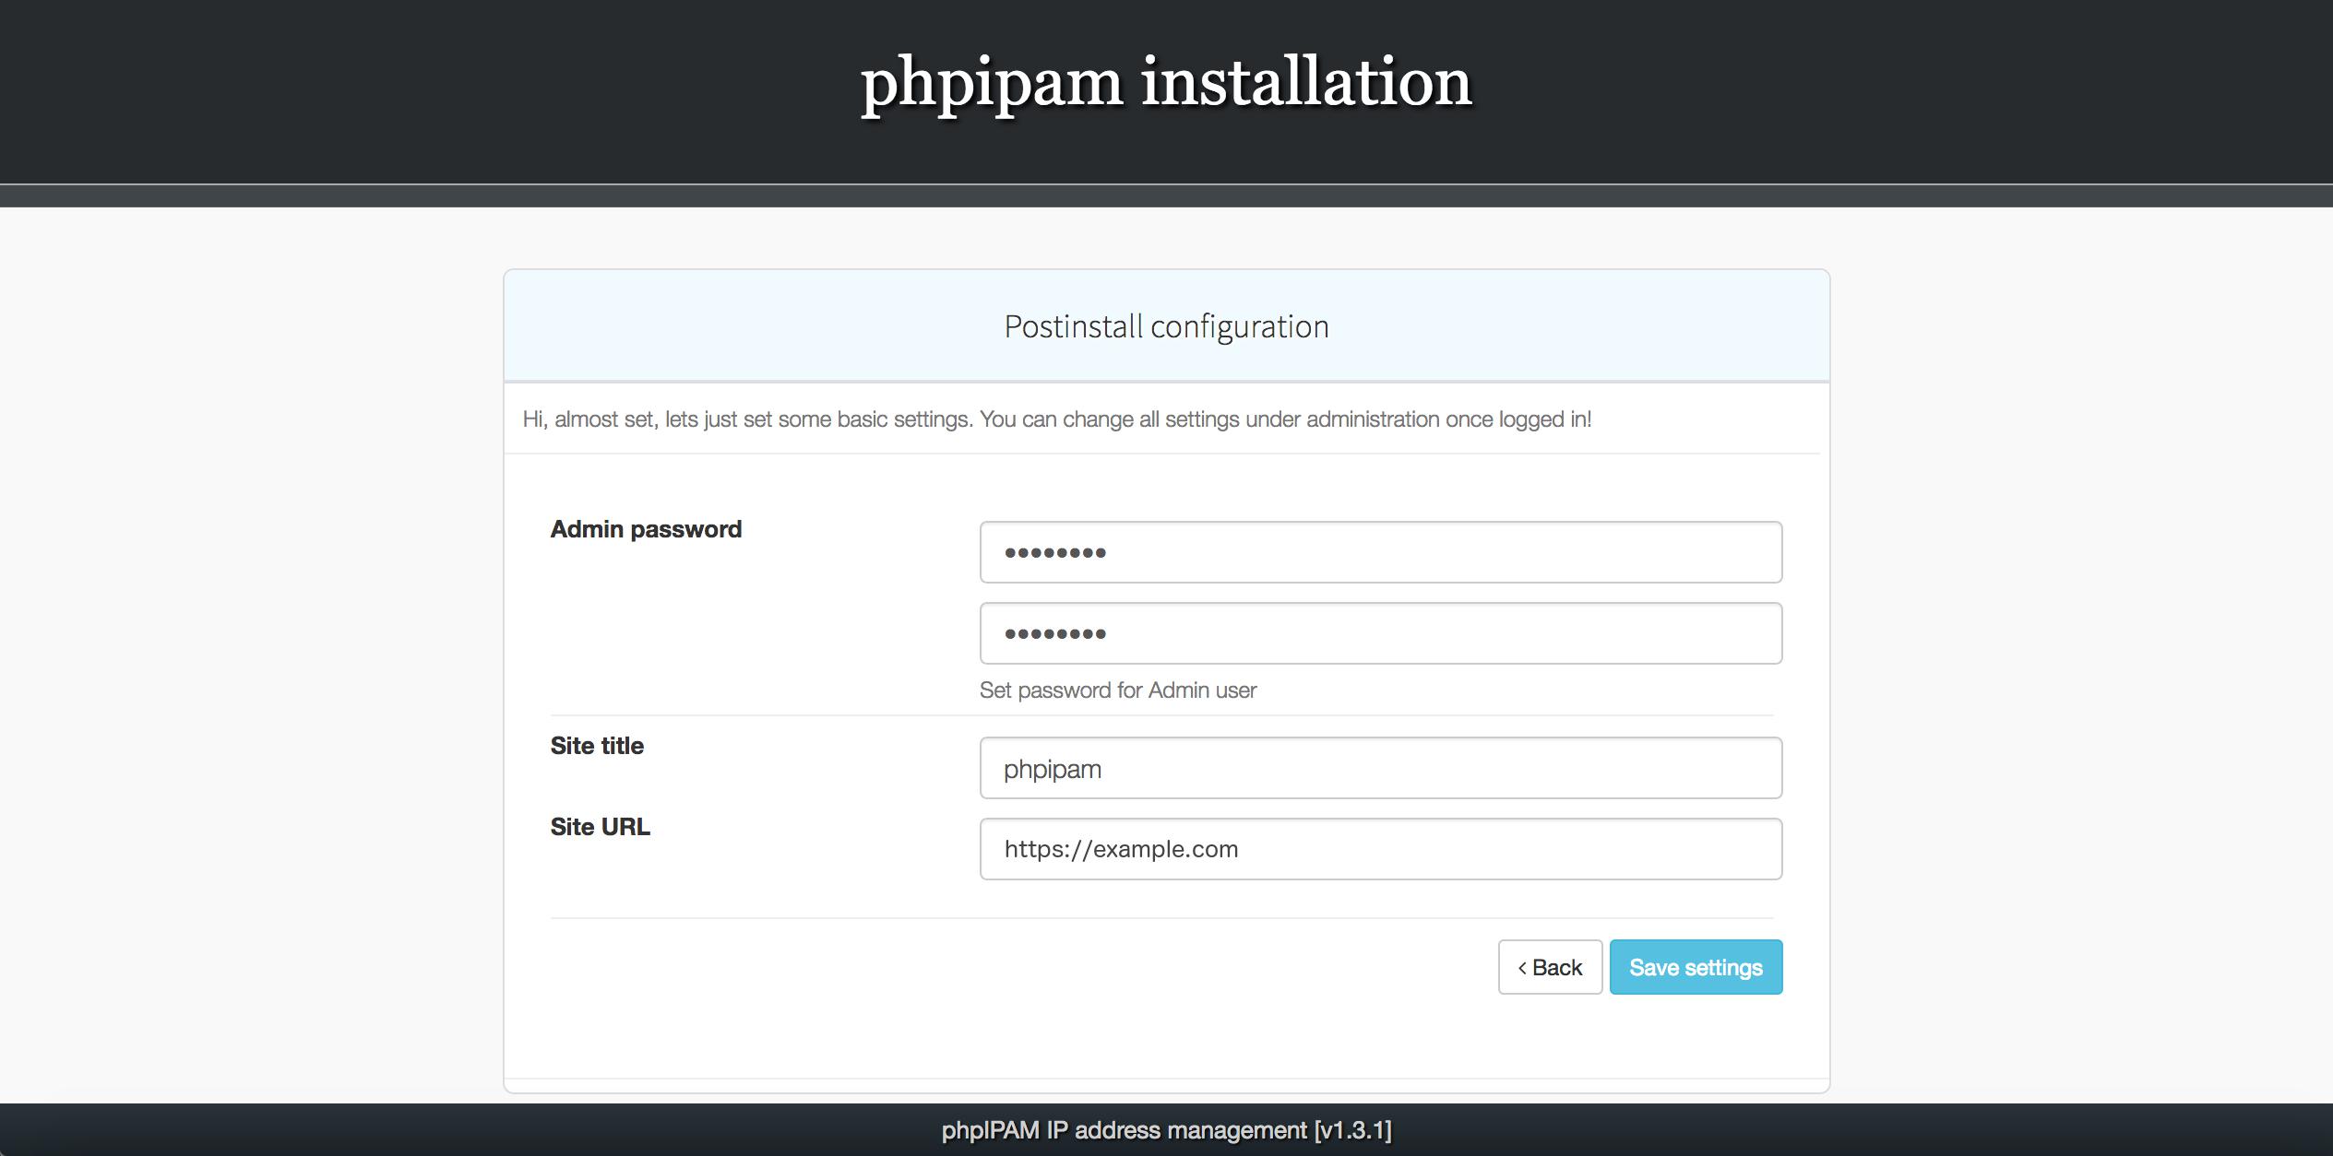Image resolution: width=2333 pixels, height=1156 pixels.
Task: Click the Save settings button
Action: [1696, 966]
